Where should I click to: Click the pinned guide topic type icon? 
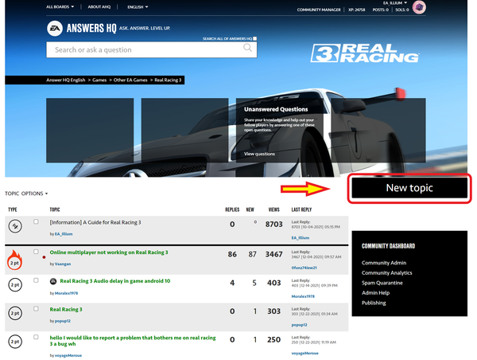pos(15,226)
